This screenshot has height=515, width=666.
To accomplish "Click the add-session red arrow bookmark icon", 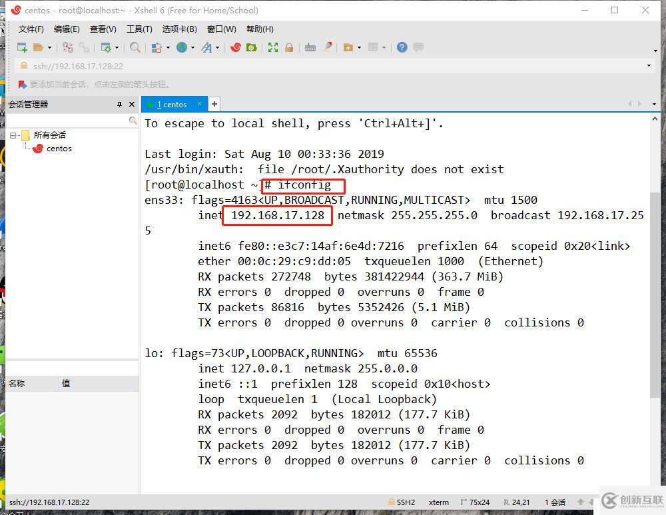I will [x=22, y=85].
